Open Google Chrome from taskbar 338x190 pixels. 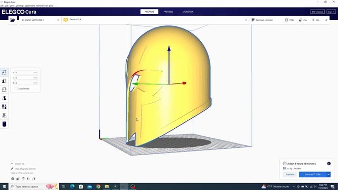tap(98, 186)
